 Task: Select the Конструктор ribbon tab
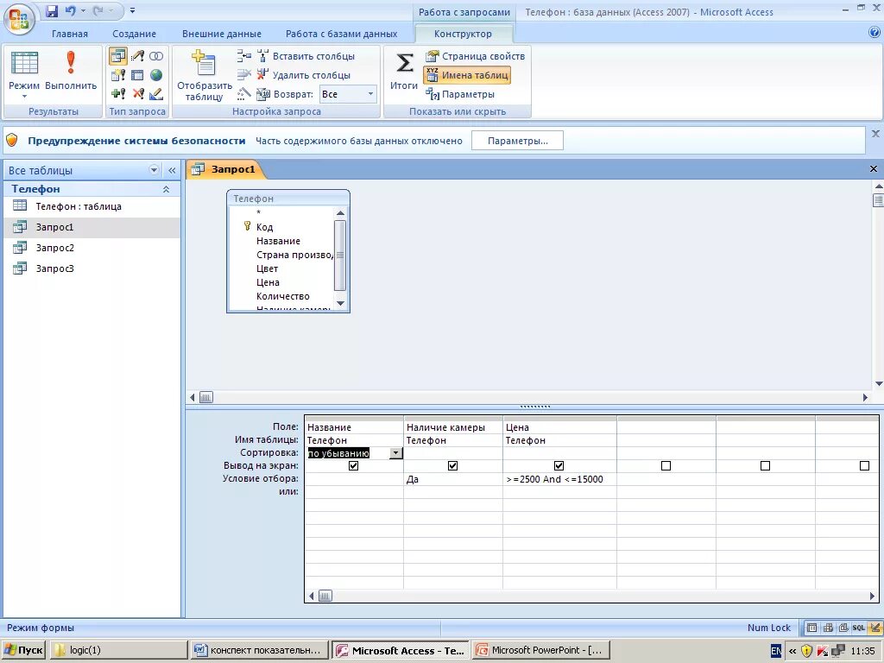463,34
